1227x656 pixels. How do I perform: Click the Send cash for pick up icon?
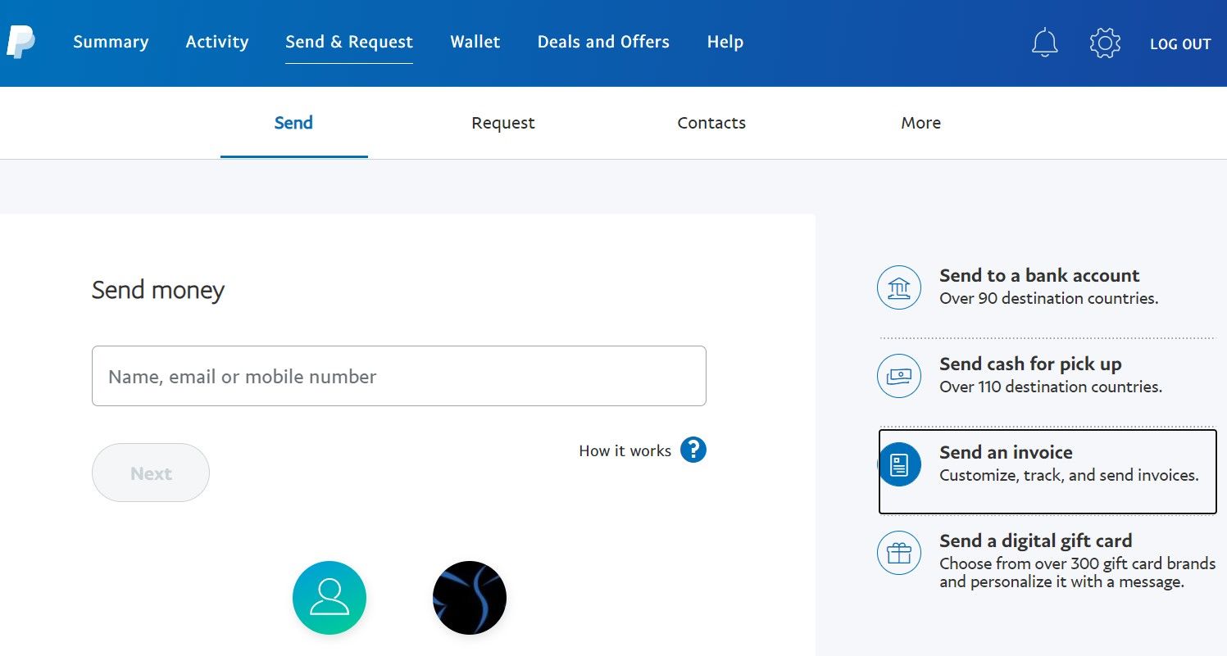[898, 376]
